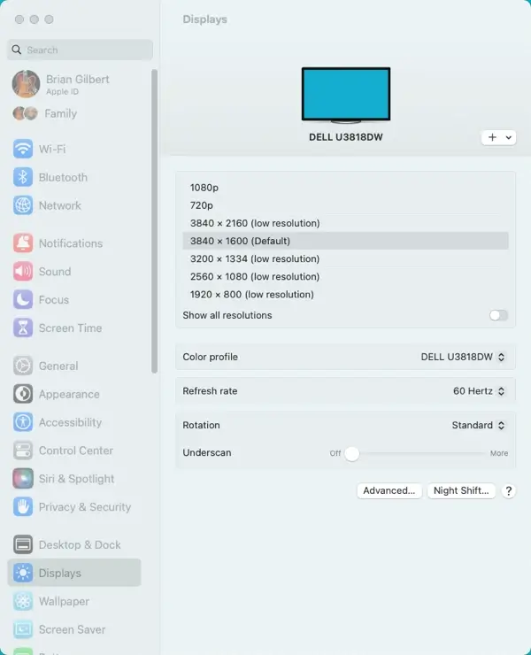Viewport: 531px width, 655px height.
Task: Click the Appearance icon
Action: pyautogui.click(x=22, y=394)
